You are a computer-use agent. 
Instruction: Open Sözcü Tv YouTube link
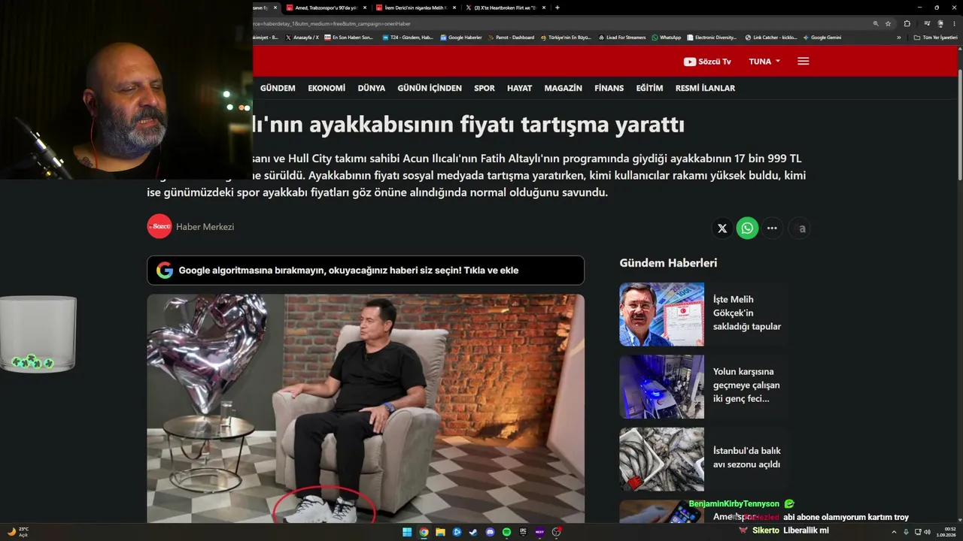[x=707, y=62]
